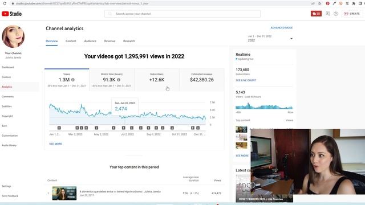This screenshot has width=365, height=205.
Task: Select the Subscribers +12.6K metric card
Action: pos(157,80)
